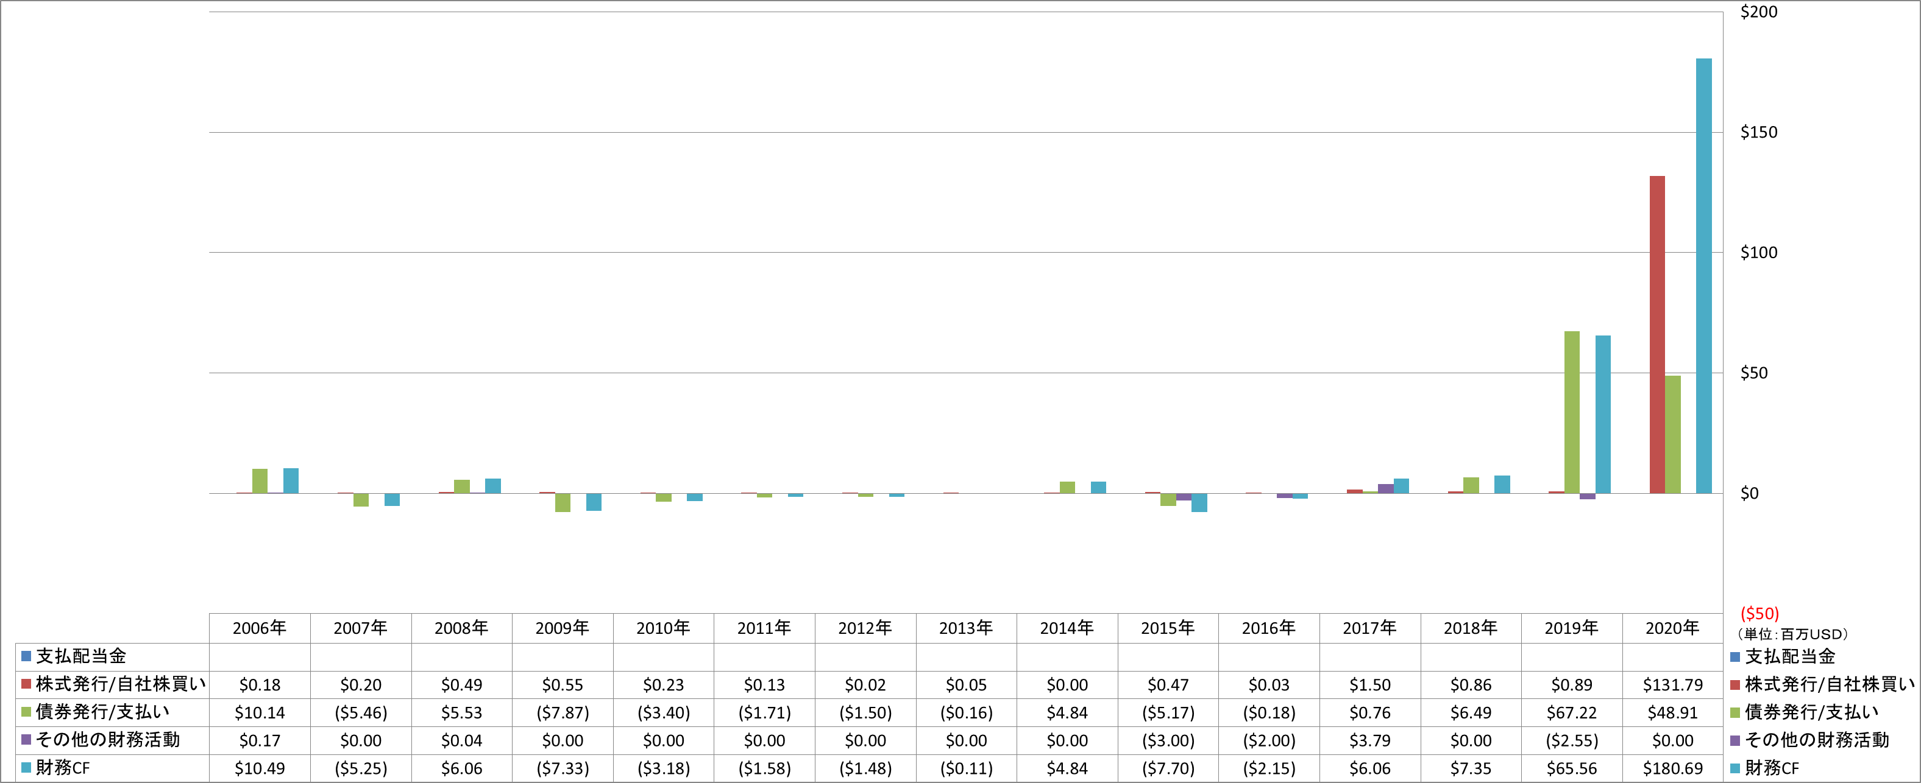
Task: Select the purple 2017 その他の財務活動 bar
Action: (1385, 489)
